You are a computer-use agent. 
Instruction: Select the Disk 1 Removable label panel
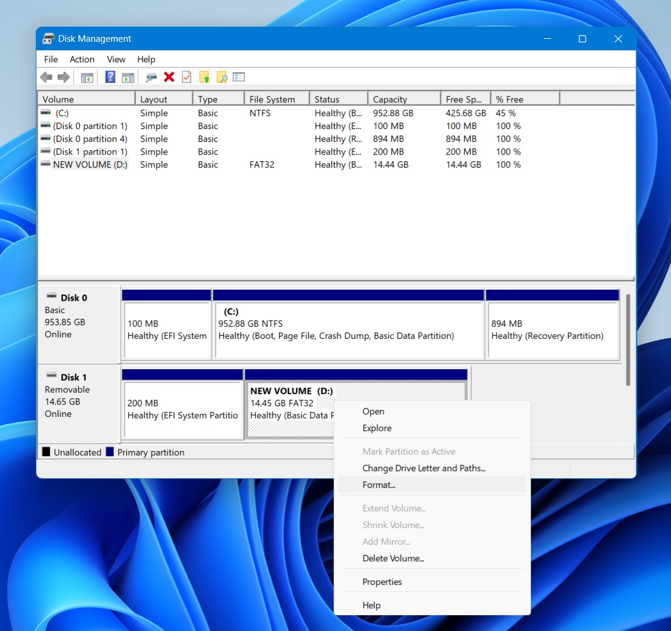[79, 404]
